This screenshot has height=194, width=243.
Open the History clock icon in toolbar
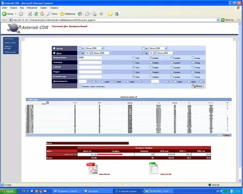pos(80,14)
